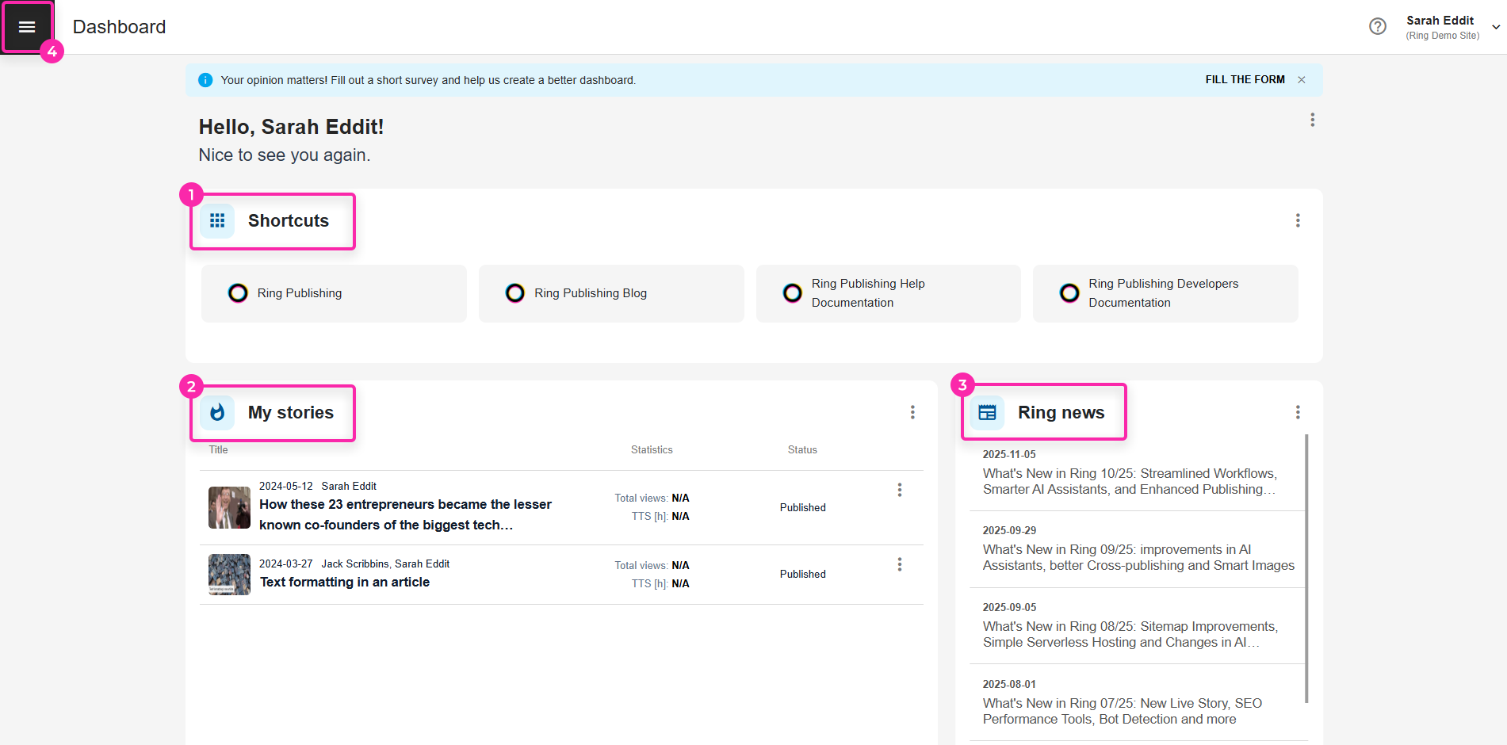Open the Ring 10/25 news article

(1130, 481)
